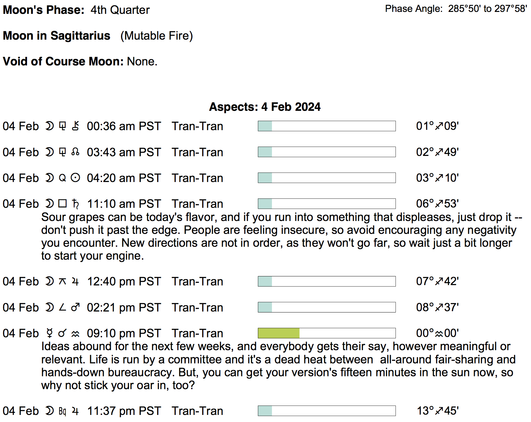Click the Mercury glyph in the 09:10 pm row

50,333
